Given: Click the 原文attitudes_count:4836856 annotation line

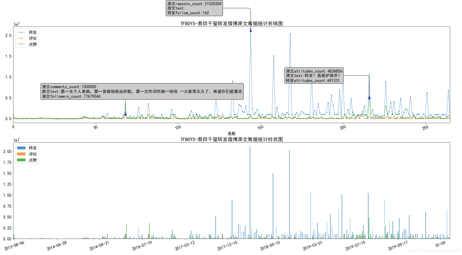Looking at the screenshot, I should coord(314,71).
